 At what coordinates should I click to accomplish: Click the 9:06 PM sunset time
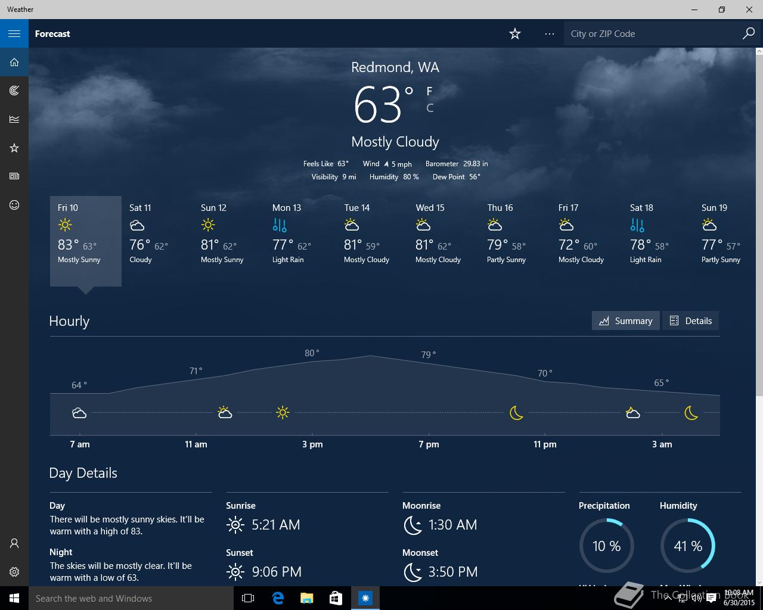coord(277,572)
